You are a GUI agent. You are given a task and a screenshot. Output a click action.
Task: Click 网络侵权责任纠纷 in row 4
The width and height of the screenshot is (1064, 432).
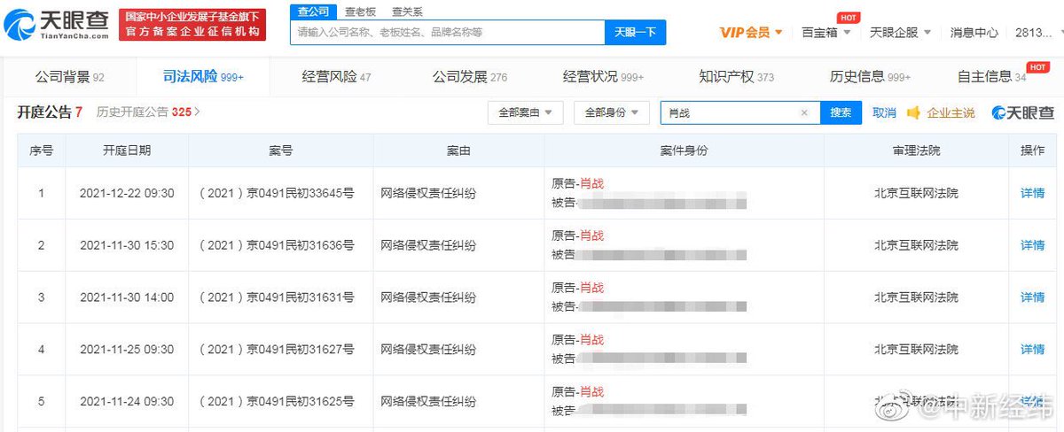coord(428,350)
